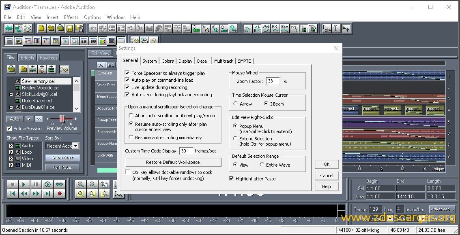Import file icon in Files panel
The height and width of the screenshot is (235, 460).
(x=11, y=69)
